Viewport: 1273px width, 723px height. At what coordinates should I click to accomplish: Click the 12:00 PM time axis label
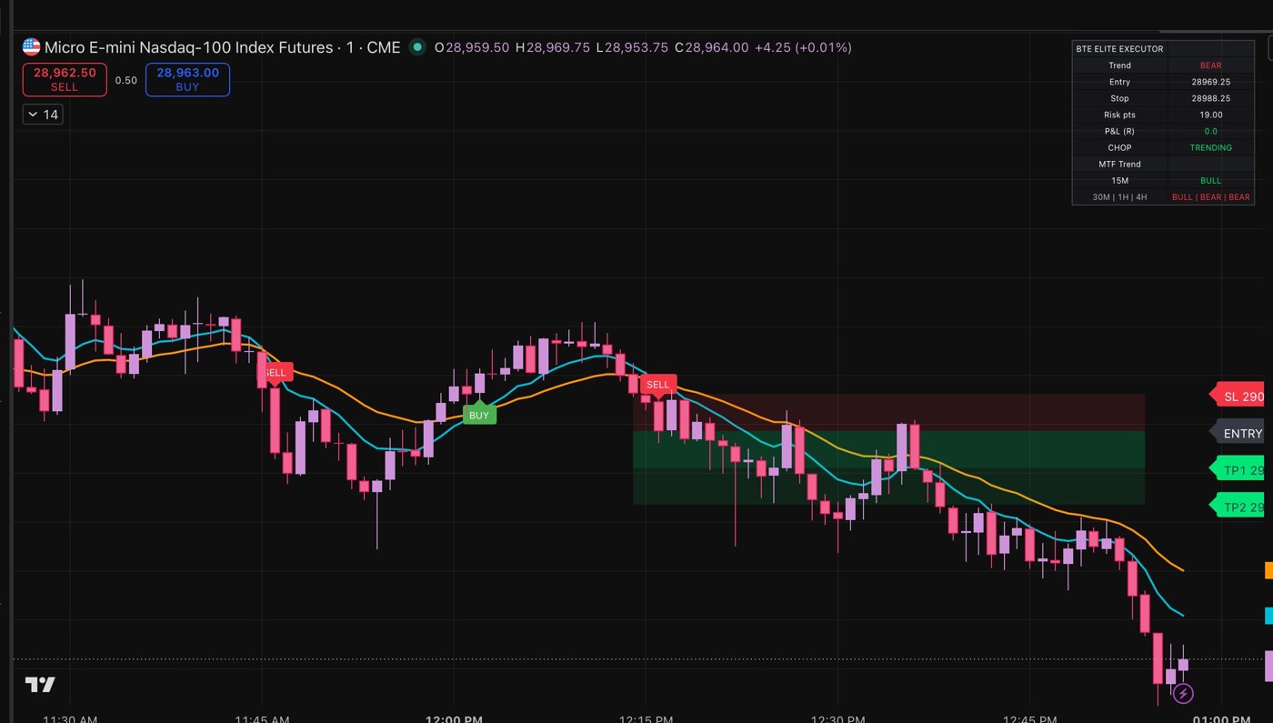tap(454, 718)
